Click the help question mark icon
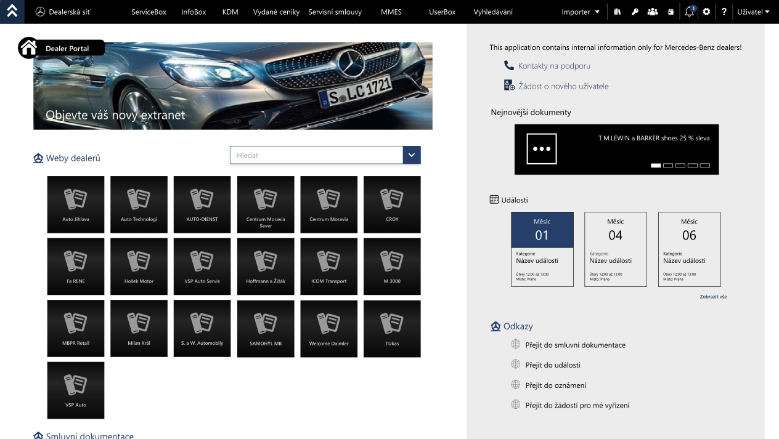This screenshot has width=779, height=439. 724,11
